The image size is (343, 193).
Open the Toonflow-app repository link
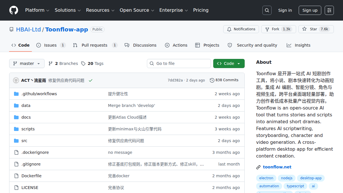67,29
